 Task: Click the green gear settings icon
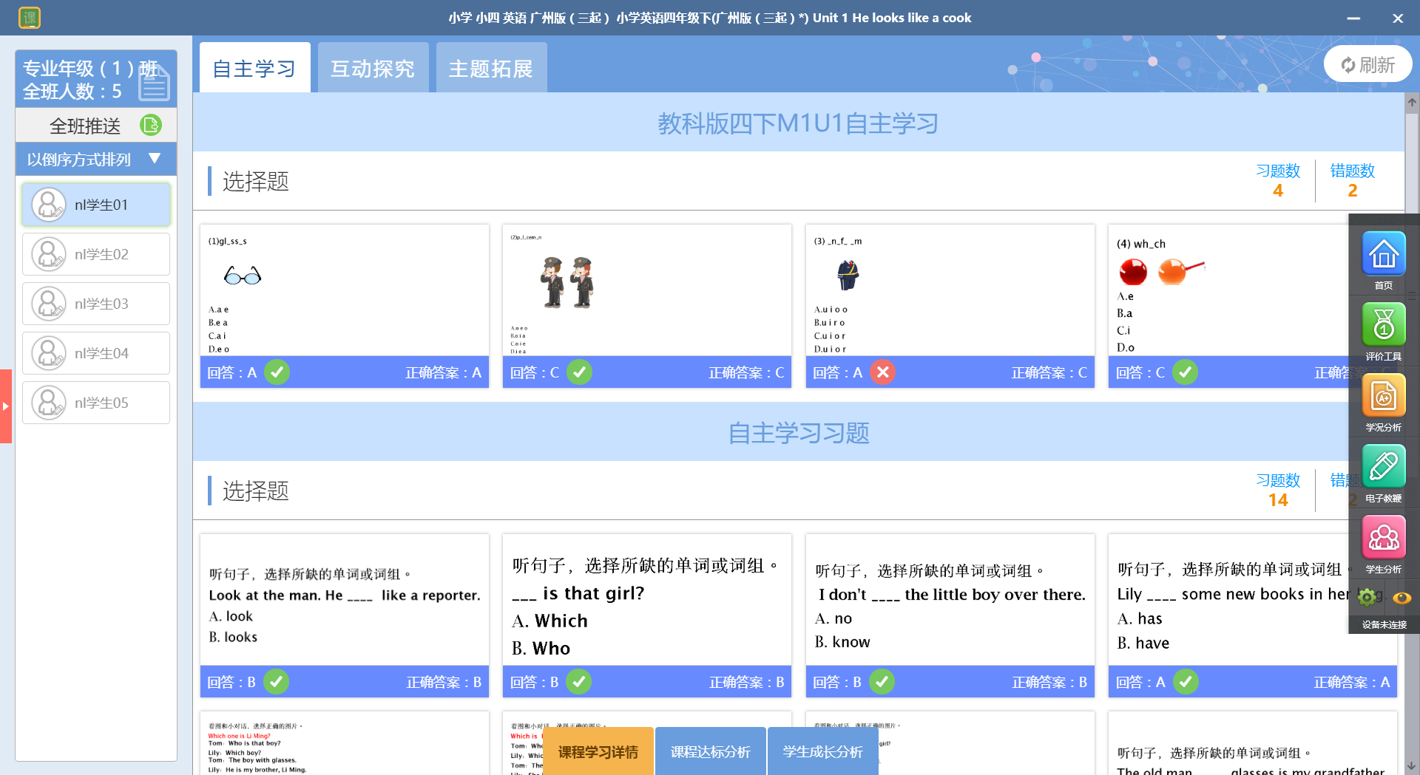point(1367,597)
